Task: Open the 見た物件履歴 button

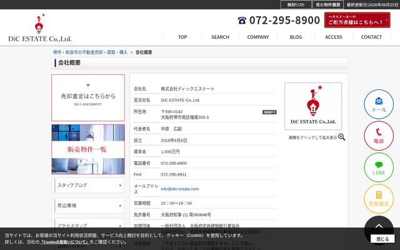Action: pos(327,4)
